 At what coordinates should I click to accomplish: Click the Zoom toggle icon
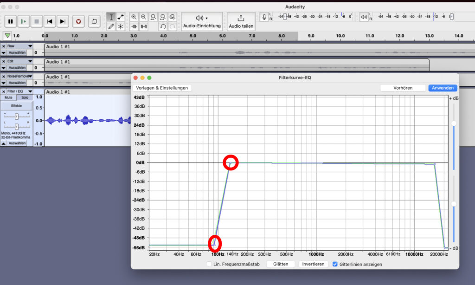tap(173, 17)
